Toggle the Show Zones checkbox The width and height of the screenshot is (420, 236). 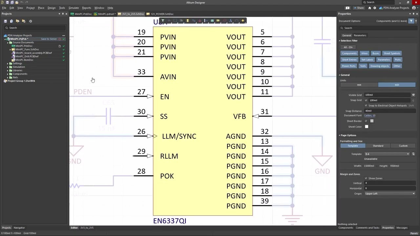(x=366, y=178)
